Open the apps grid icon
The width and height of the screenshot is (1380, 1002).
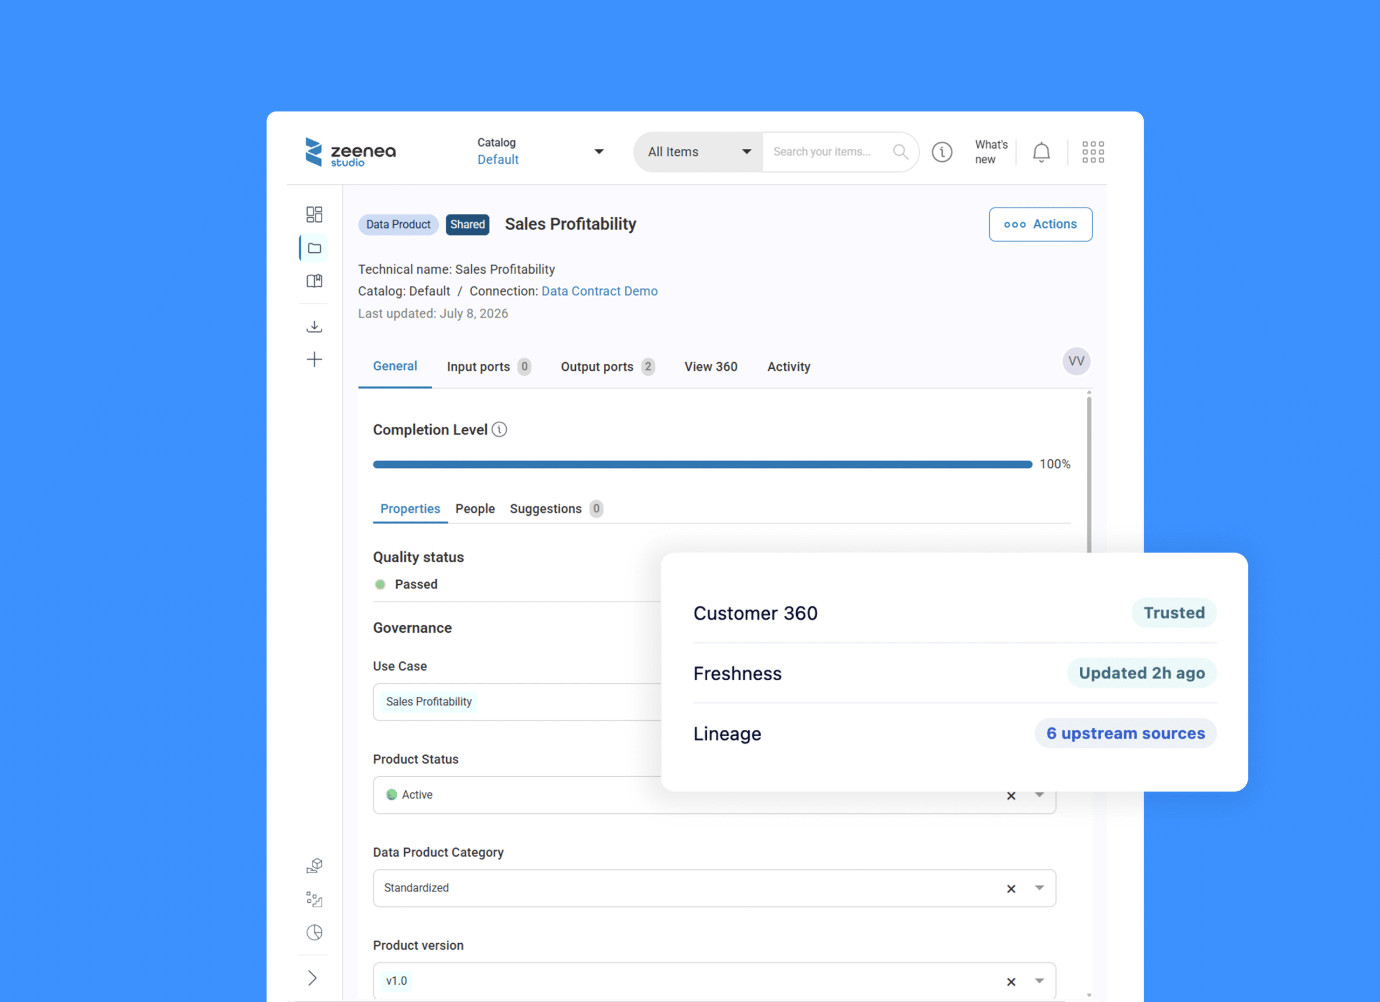tap(1093, 152)
